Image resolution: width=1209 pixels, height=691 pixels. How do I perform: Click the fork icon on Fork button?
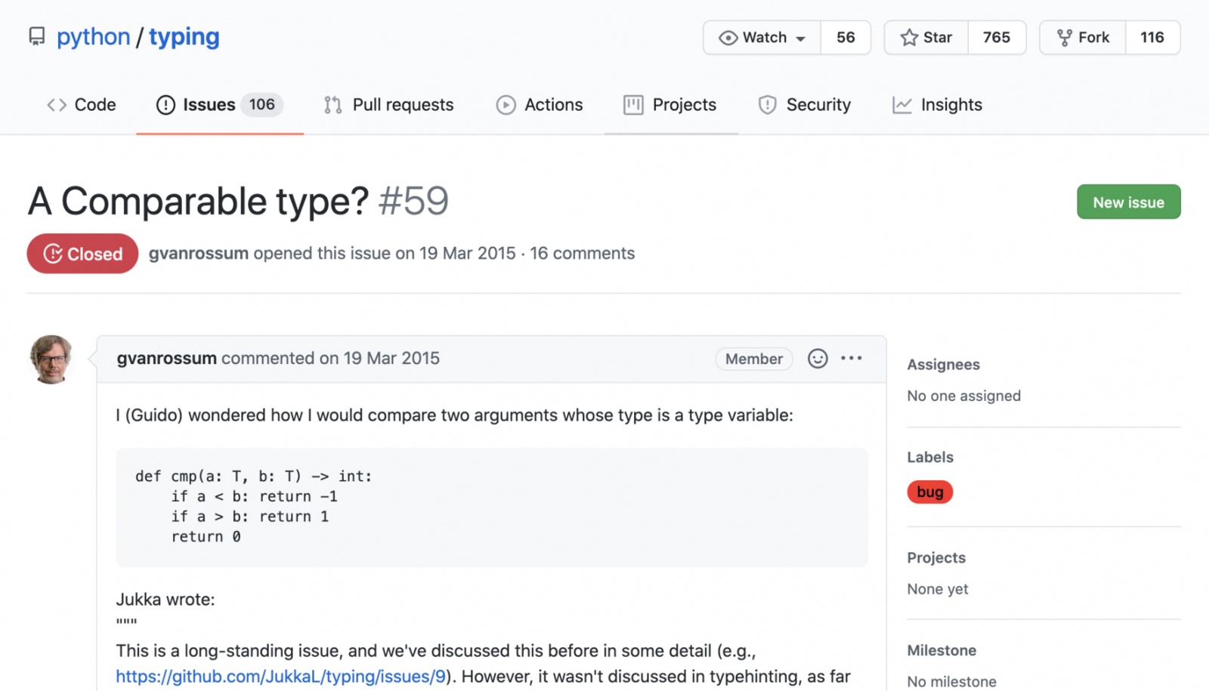pyautogui.click(x=1064, y=38)
